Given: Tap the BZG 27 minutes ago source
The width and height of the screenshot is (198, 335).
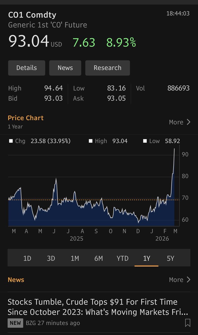Looking at the screenshot, I should pyautogui.click(x=53, y=323).
